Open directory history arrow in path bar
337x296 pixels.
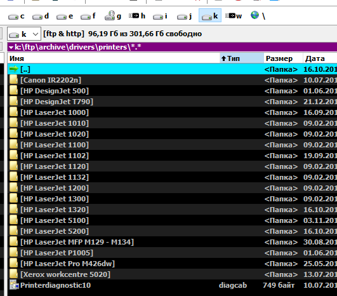point(11,48)
